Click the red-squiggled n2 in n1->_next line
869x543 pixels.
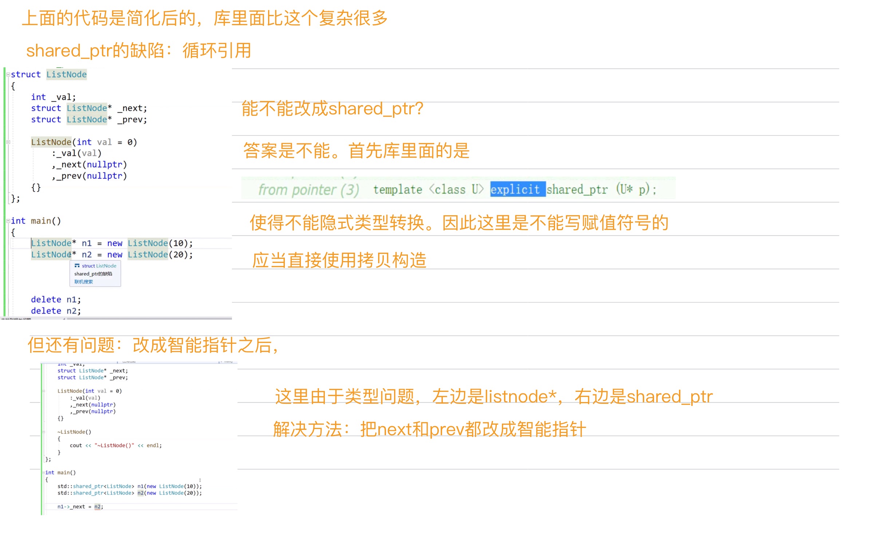click(97, 507)
